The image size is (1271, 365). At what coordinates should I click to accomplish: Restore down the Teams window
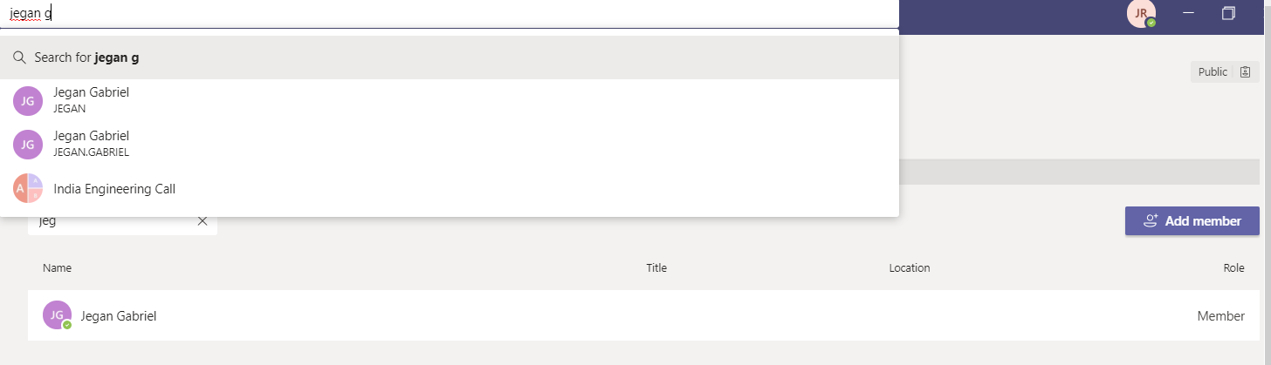[x=1229, y=13]
